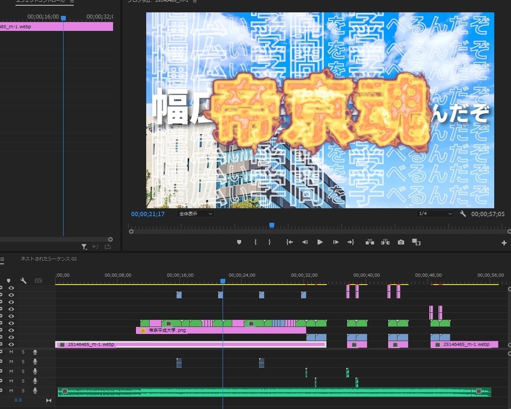Click the Program monitor playhead marker
The image size is (511, 409).
[271, 225]
